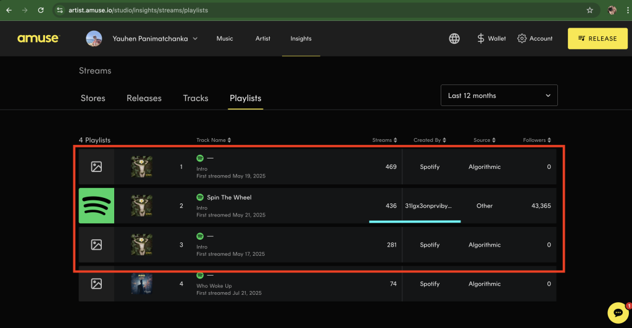Click the Spotify icon in row 4

point(200,275)
